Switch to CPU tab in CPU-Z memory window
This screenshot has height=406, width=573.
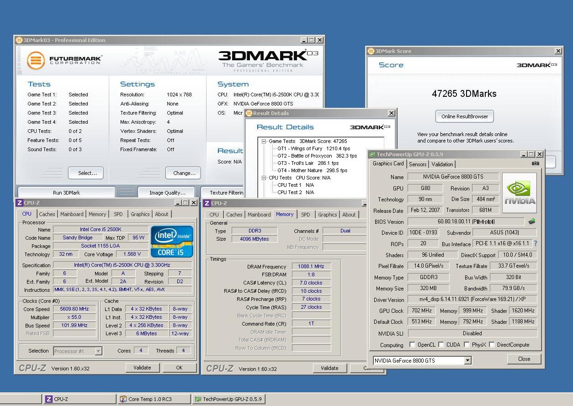tap(214, 215)
